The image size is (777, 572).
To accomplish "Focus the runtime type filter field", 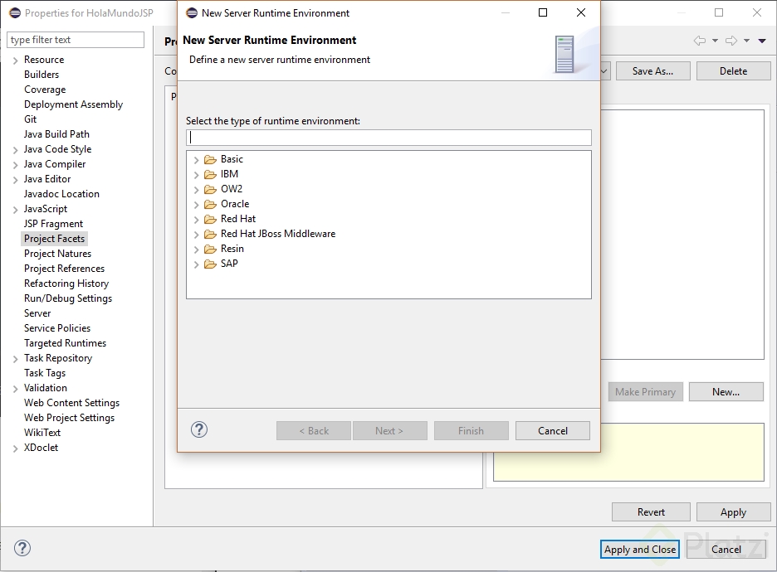I will pyautogui.click(x=388, y=138).
